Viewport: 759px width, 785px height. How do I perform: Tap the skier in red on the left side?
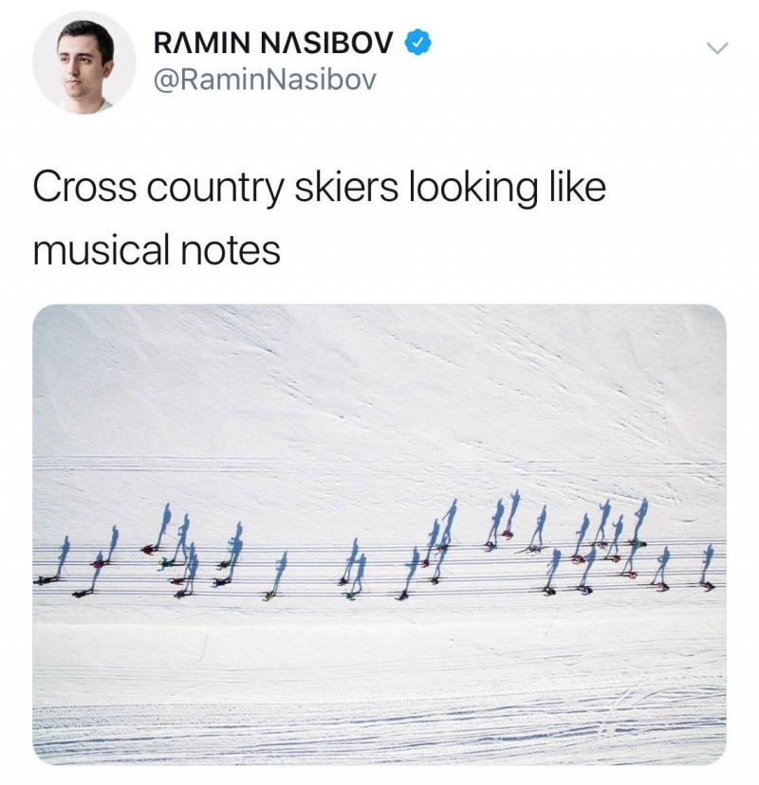pos(149,549)
